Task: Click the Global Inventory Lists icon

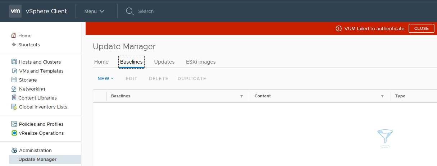Action: point(14,107)
